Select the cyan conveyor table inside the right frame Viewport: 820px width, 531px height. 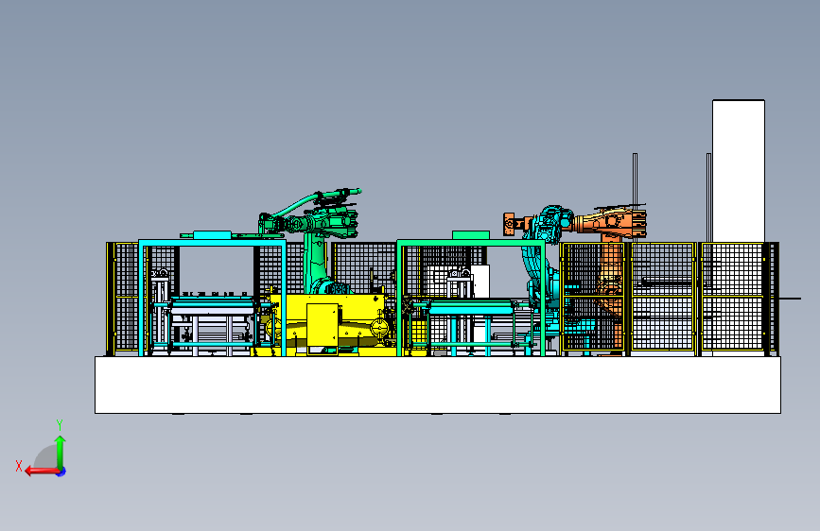[471, 307]
